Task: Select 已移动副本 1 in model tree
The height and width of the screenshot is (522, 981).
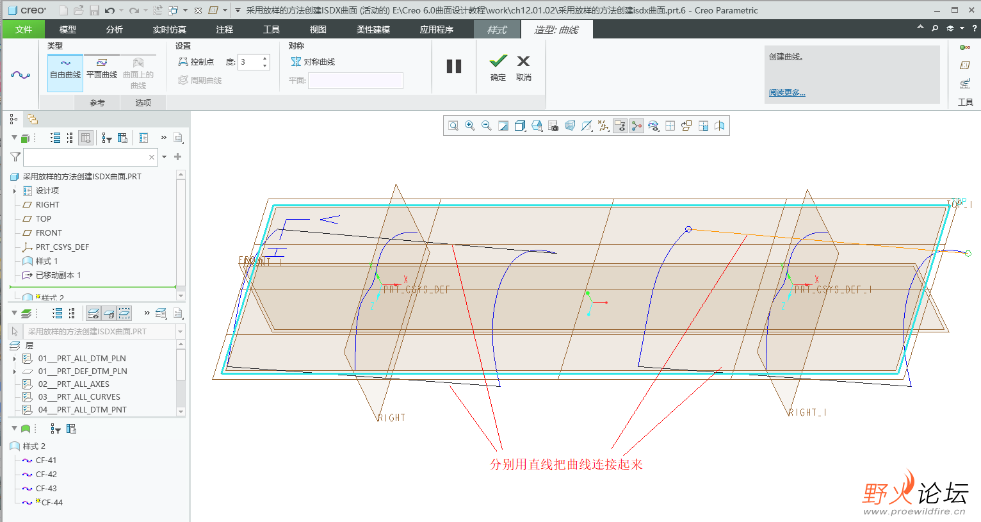Action: (x=58, y=275)
